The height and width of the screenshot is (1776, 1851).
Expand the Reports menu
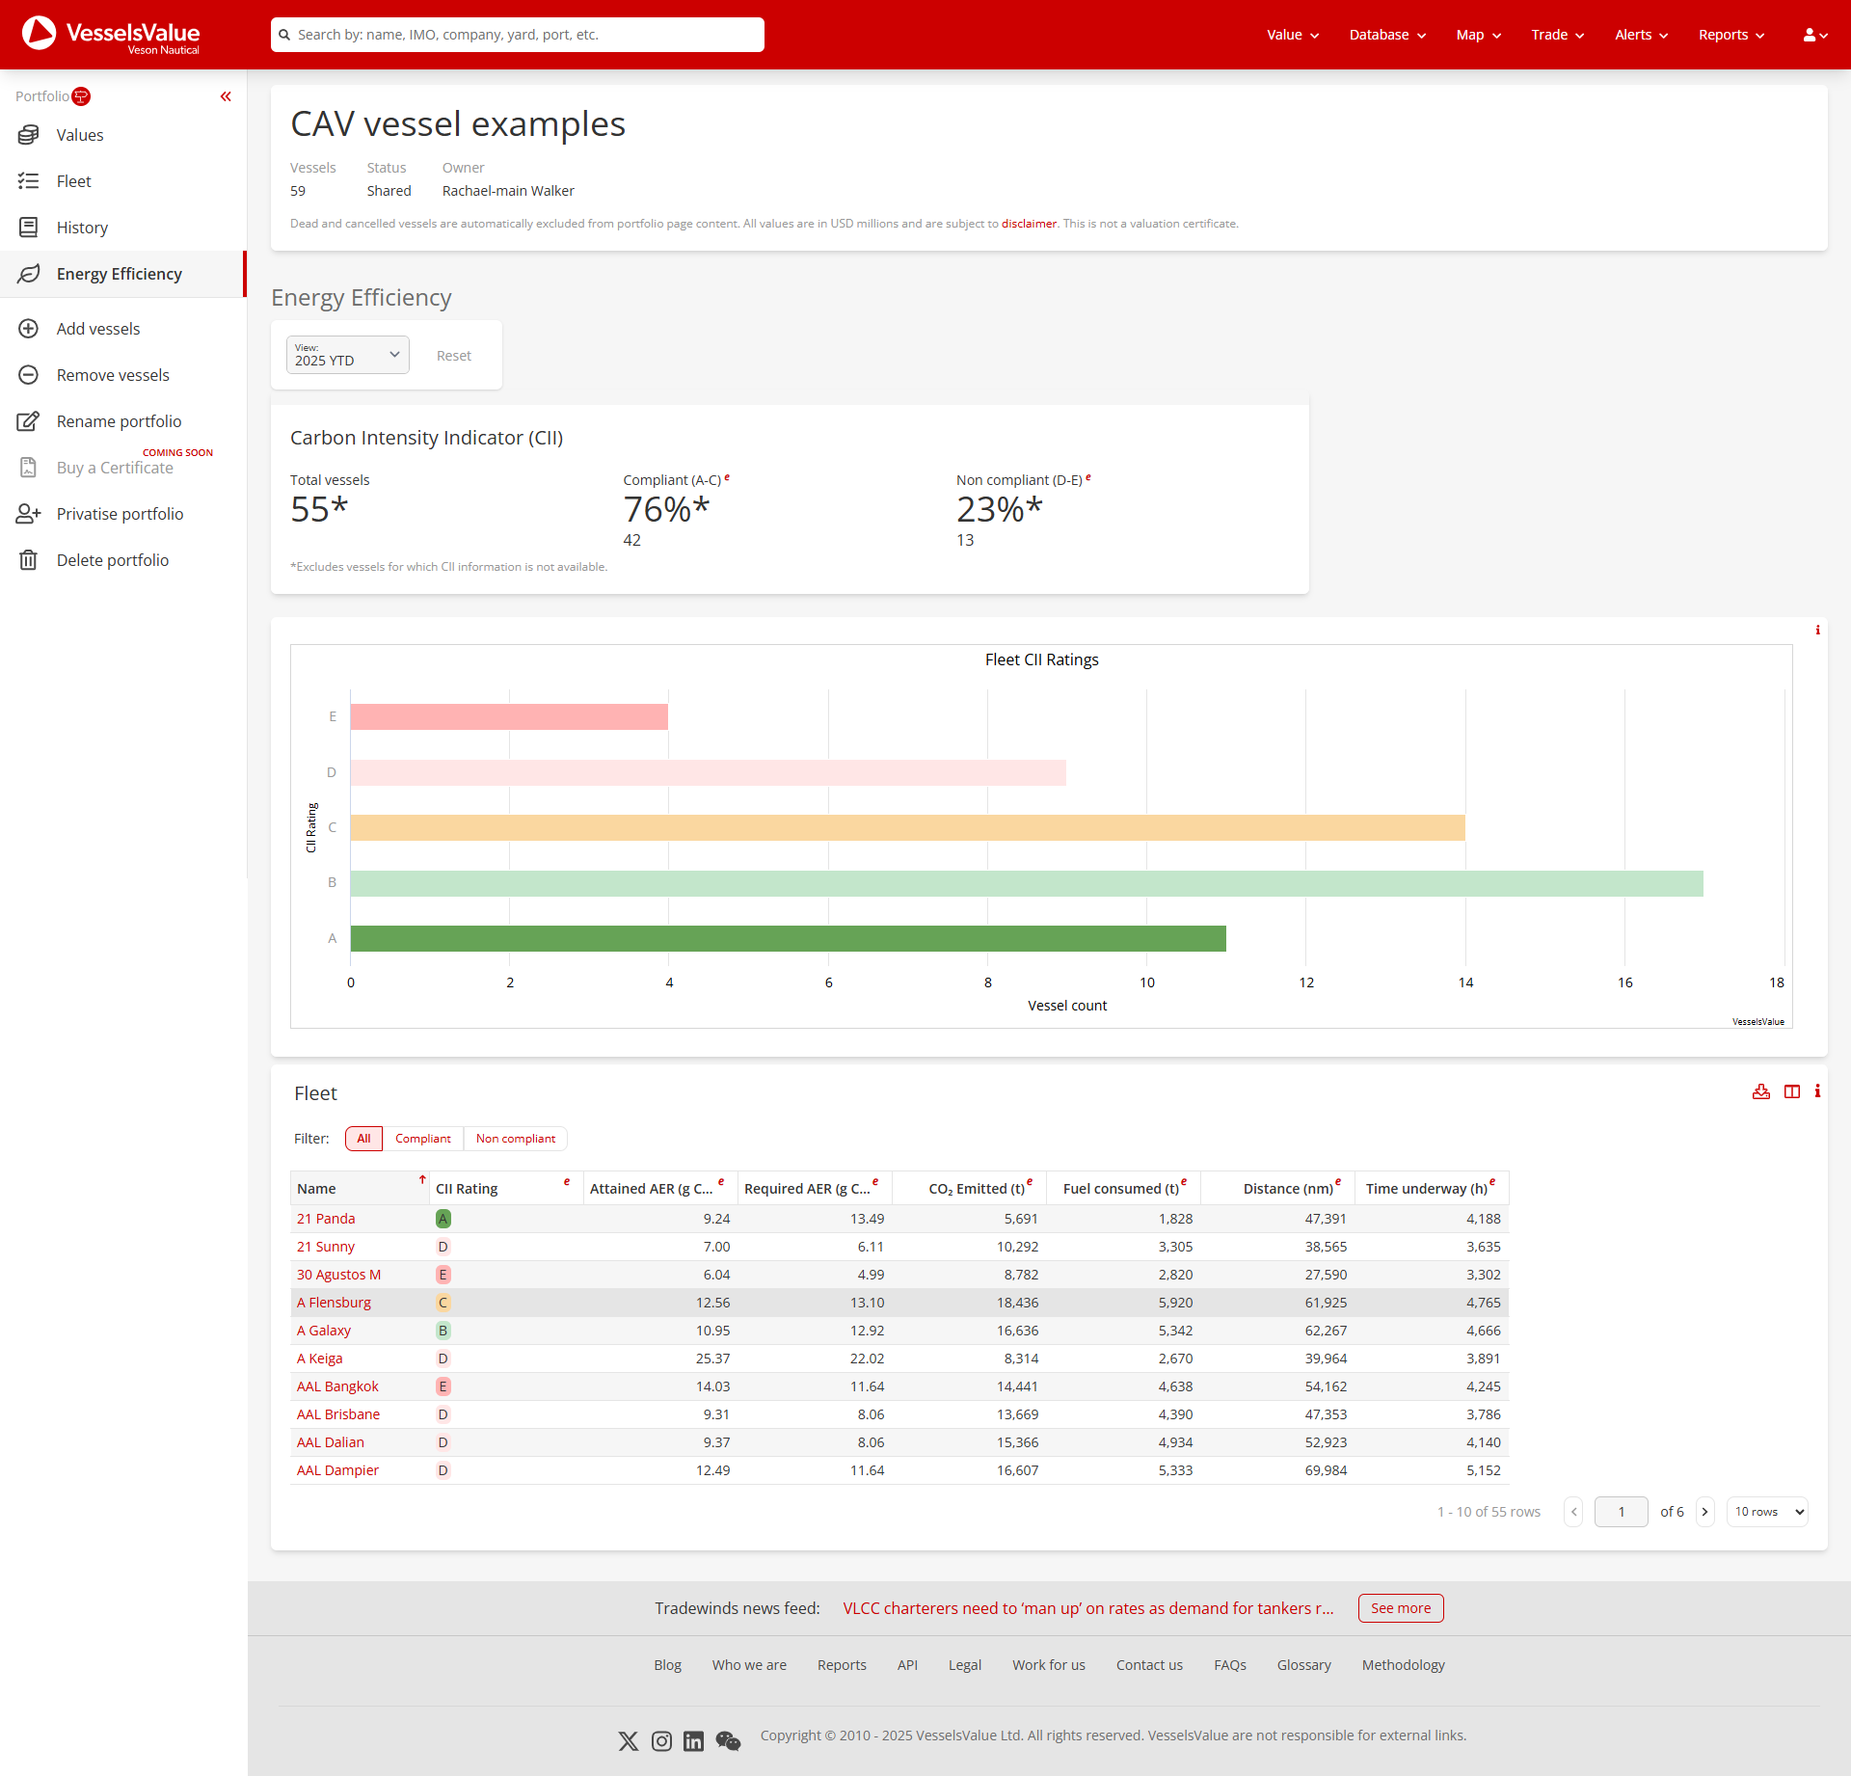click(1730, 35)
